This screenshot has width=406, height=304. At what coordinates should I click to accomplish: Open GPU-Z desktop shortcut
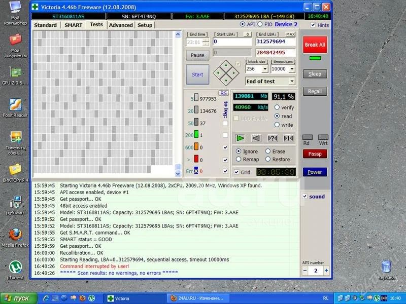[x=15, y=76]
